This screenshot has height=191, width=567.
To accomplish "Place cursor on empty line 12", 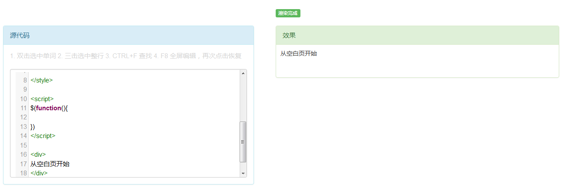I will 134,117.
